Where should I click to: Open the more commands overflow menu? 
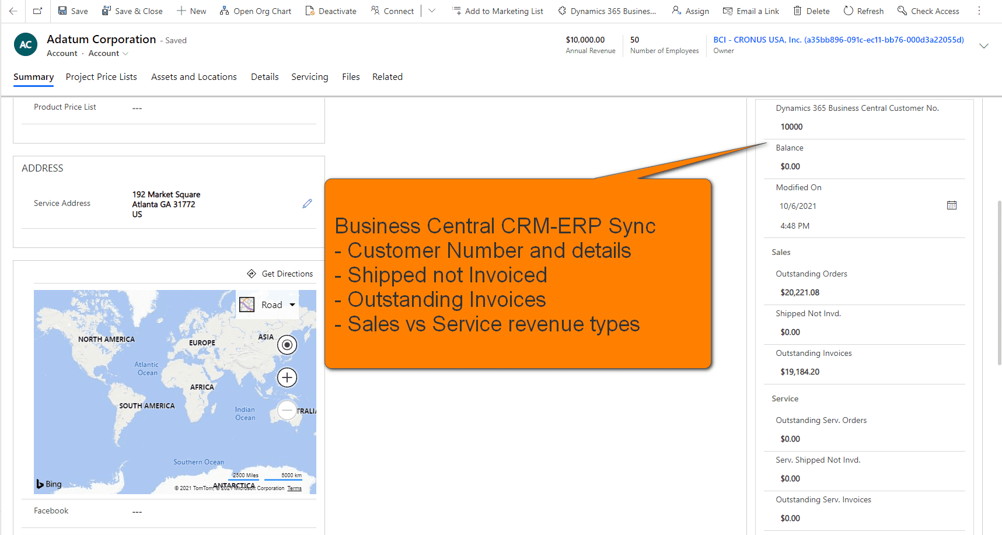pyautogui.click(x=979, y=11)
